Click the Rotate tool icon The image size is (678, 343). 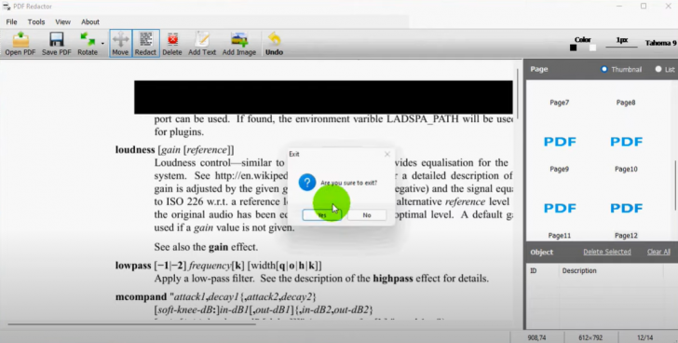pos(88,43)
